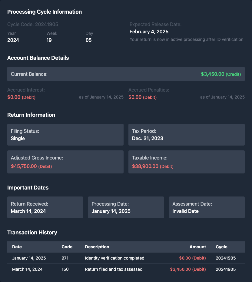Open the Return Received date card
The height and width of the screenshot is (282, 252).
[45, 207]
